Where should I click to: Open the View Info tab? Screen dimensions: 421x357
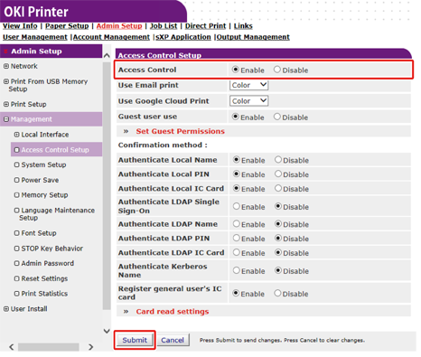click(x=20, y=26)
